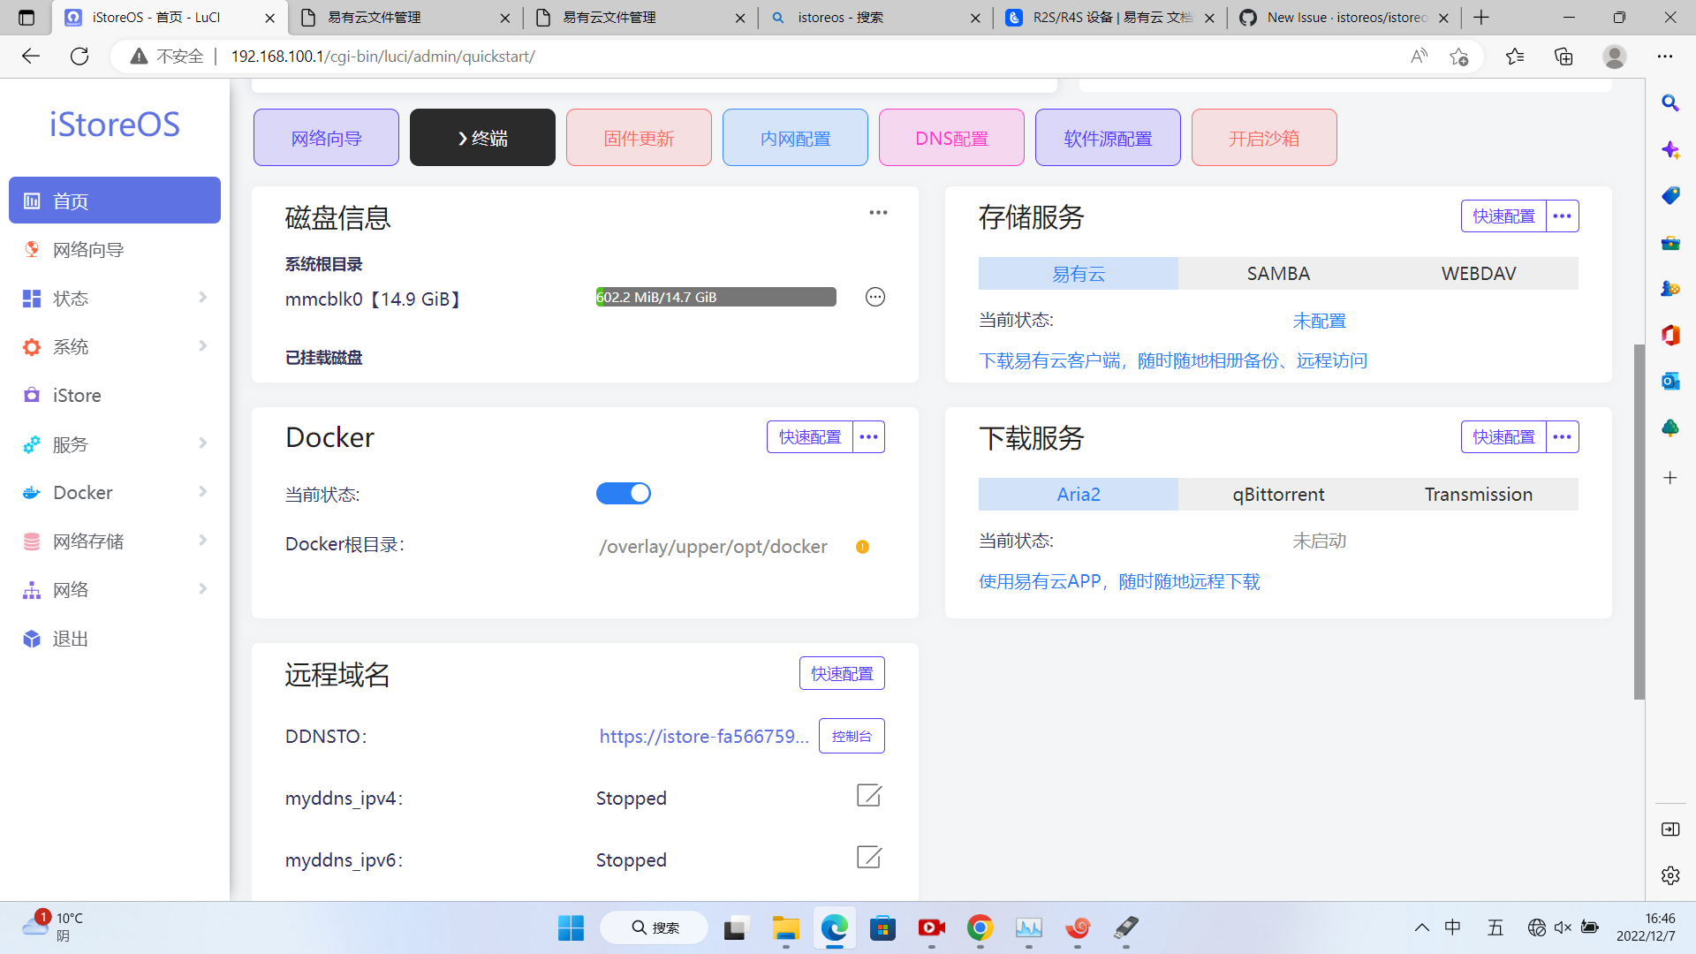
Task: Click the 终端 terminal button
Action: (482, 138)
